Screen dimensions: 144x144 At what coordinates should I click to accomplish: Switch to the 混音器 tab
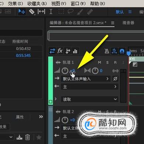pyautogui.click(x=128, y=23)
